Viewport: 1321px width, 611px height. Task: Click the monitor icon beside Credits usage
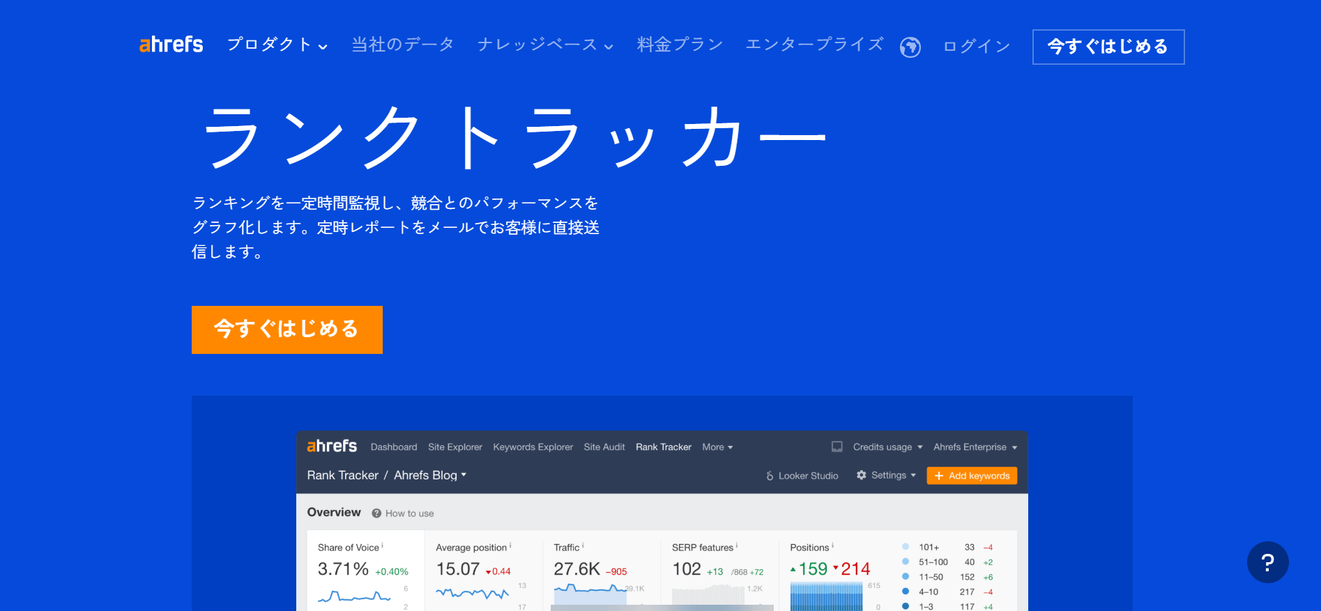(837, 447)
